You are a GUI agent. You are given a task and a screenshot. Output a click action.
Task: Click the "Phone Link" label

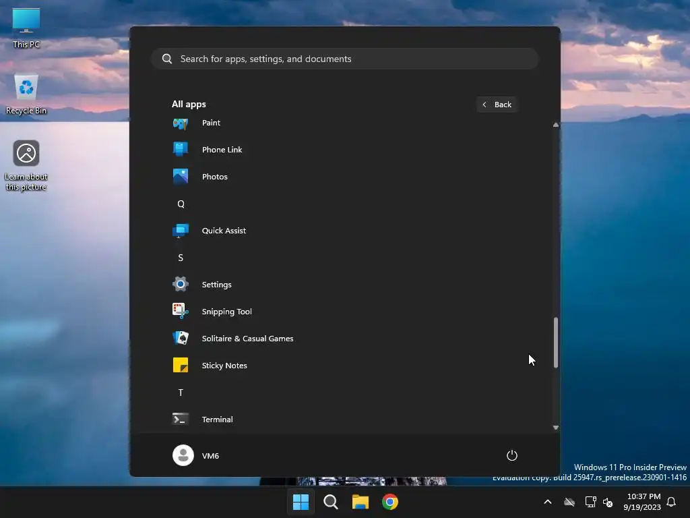click(x=222, y=150)
